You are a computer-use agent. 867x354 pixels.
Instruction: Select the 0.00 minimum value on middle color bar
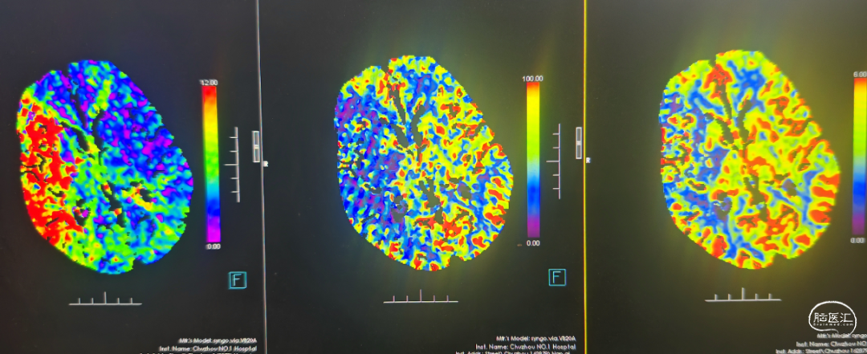533,242
